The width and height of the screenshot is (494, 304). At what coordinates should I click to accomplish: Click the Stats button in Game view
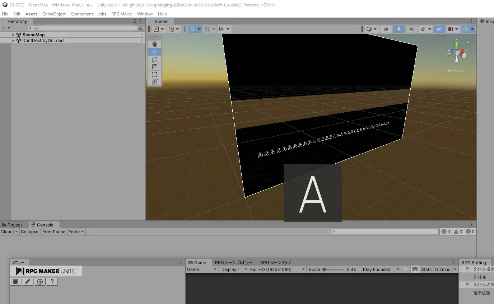click(x=426, y=270)
